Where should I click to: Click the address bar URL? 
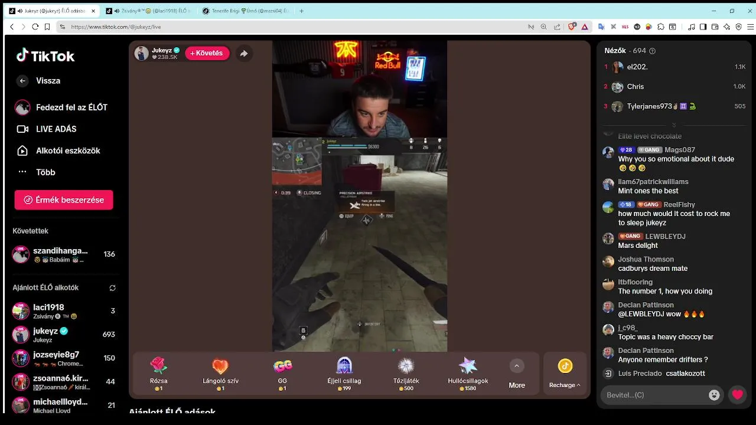116,27
